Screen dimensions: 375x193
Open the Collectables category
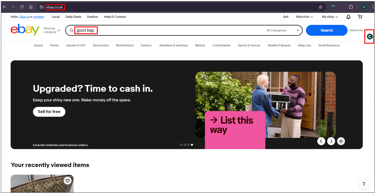click(x=221, y=45)
